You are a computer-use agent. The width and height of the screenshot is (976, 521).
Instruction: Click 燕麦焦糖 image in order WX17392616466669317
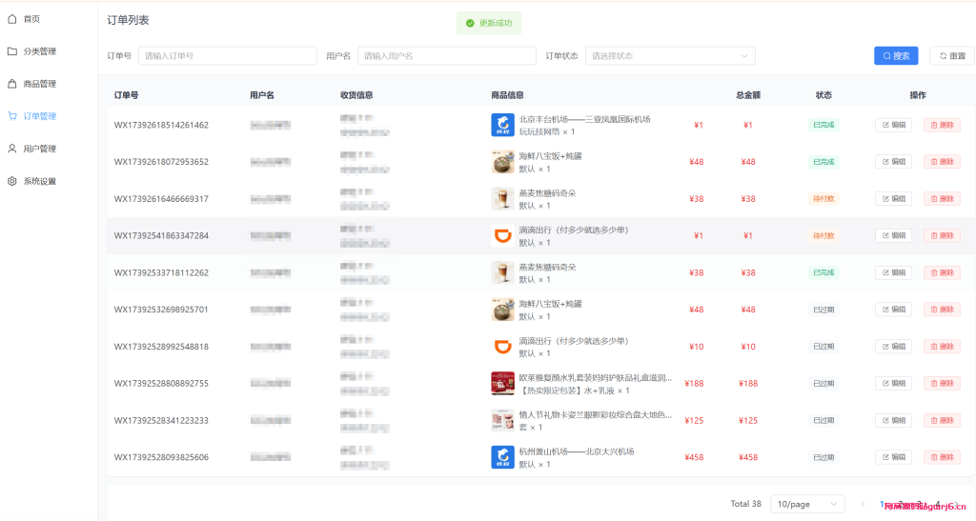coord(502,199)
